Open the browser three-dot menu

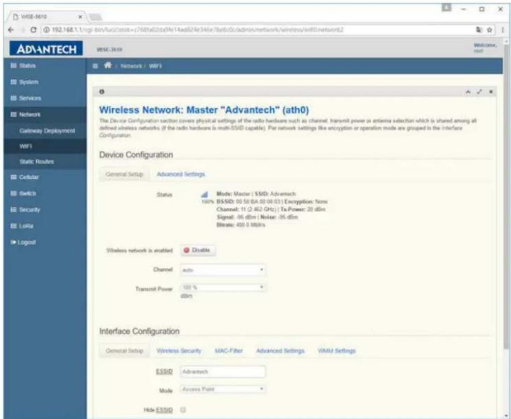503,31
